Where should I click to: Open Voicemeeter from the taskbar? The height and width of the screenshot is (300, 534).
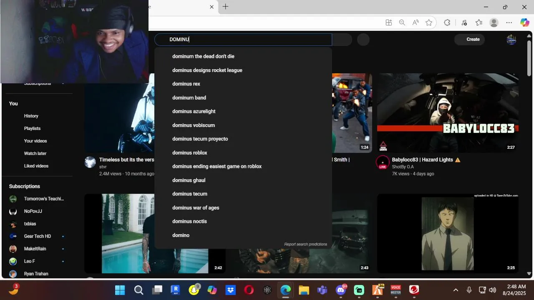[x=395, y=290]
